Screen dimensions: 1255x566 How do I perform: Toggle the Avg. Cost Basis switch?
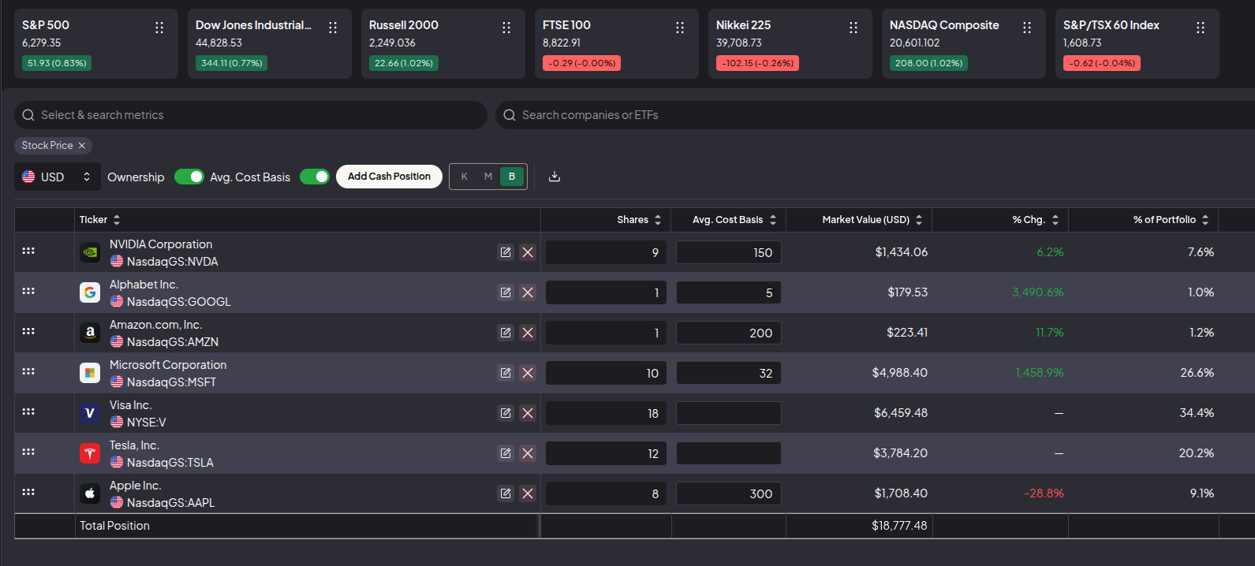(x=315, y=177)
